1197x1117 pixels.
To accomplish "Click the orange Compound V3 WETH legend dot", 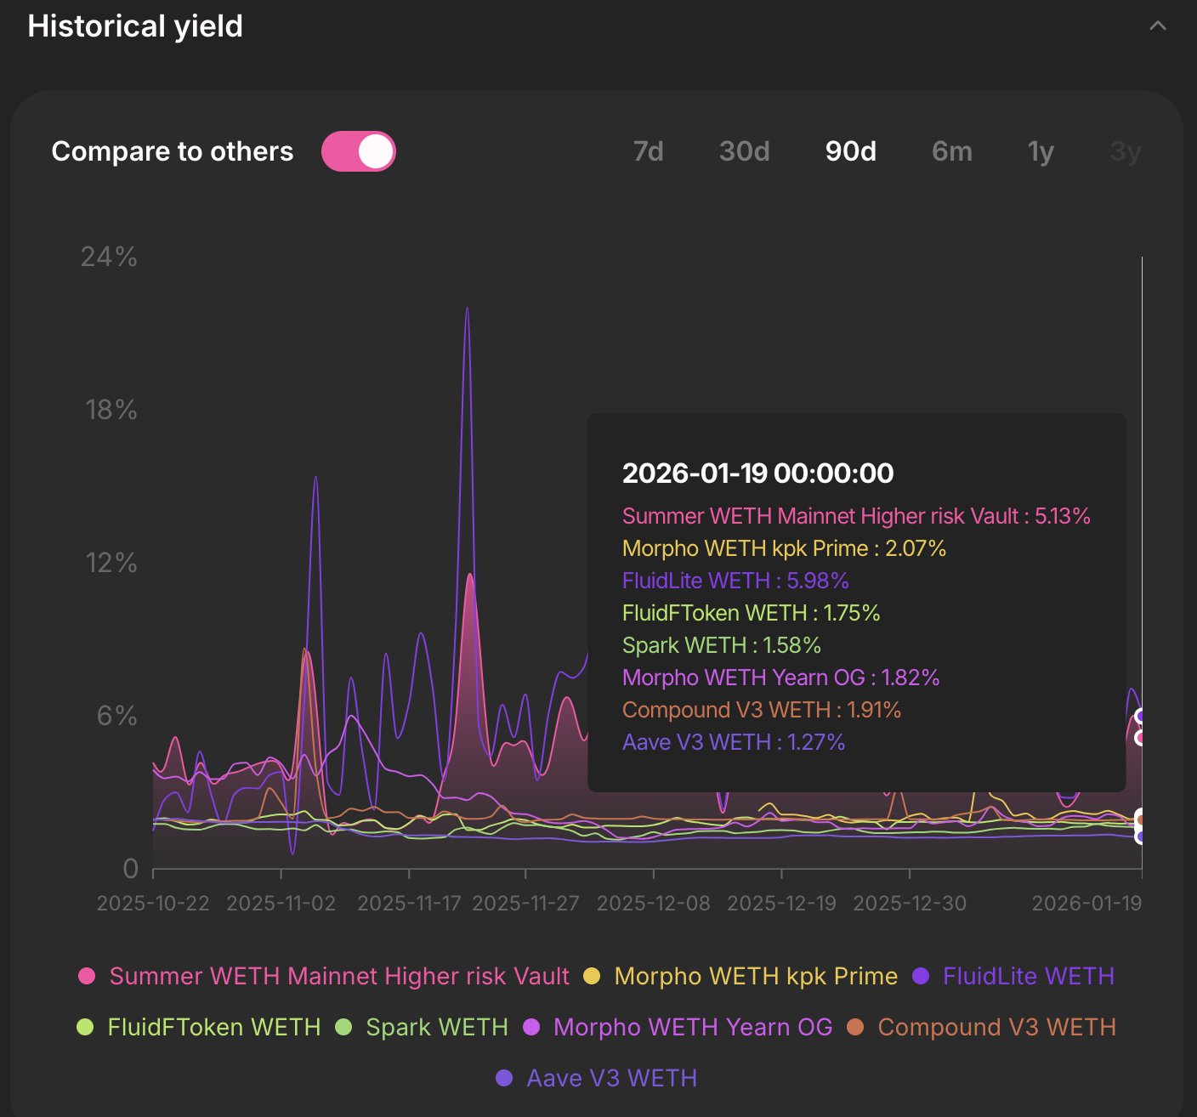I will point(855,1027).
